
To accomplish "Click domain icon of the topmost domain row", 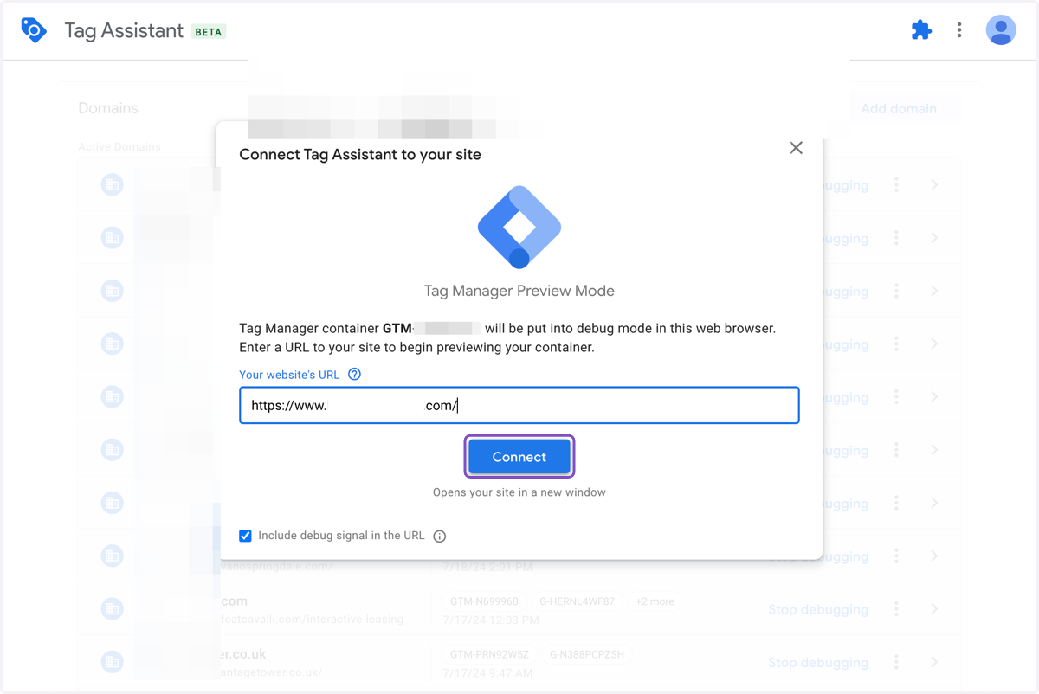I will 112,184.
